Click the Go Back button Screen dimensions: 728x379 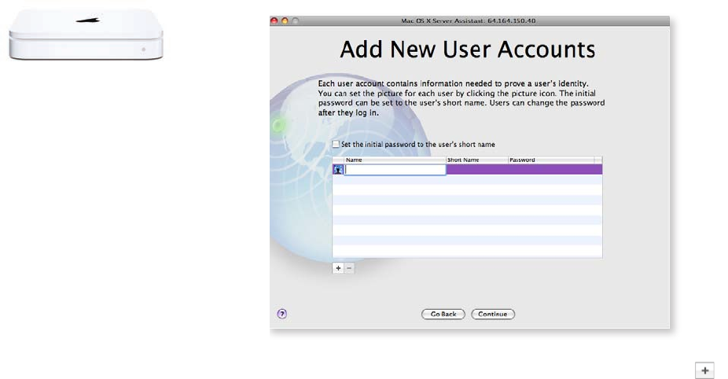coord(443,315)
